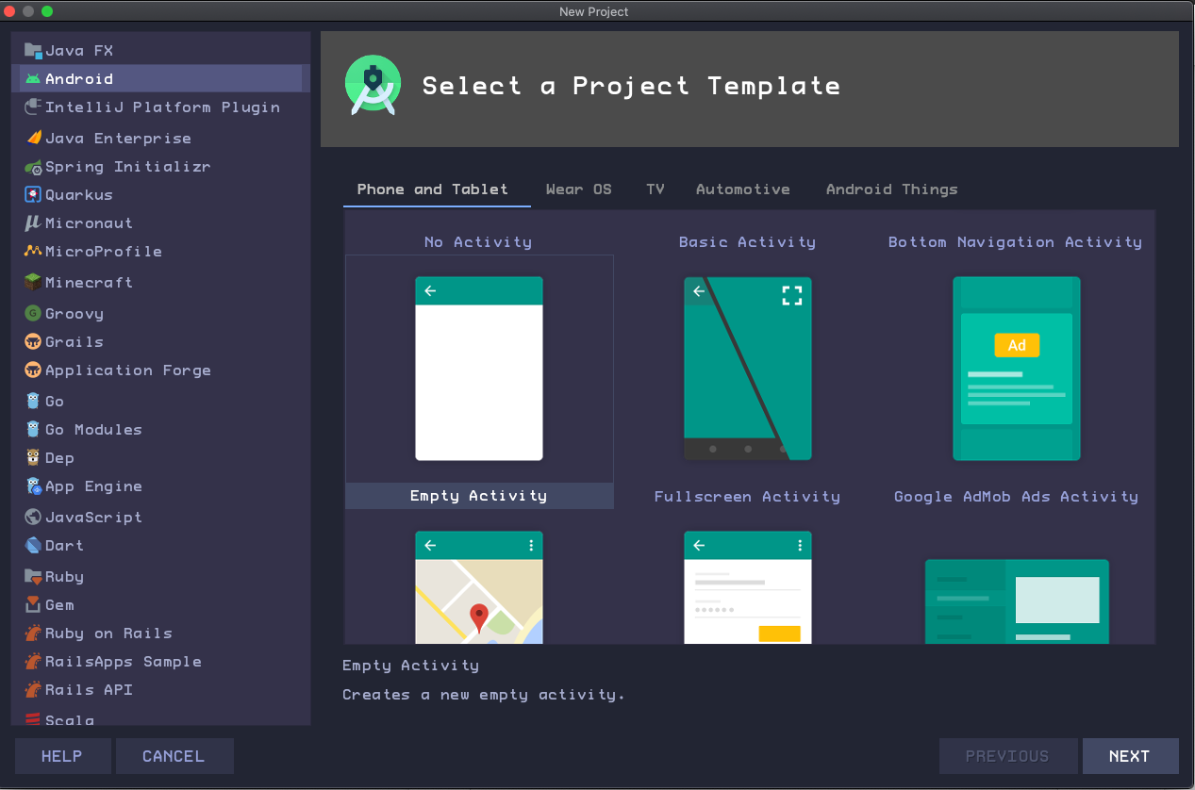Open the TV templates tab
This screenshot has width=1195, height=790.
(x=656, y=189)
